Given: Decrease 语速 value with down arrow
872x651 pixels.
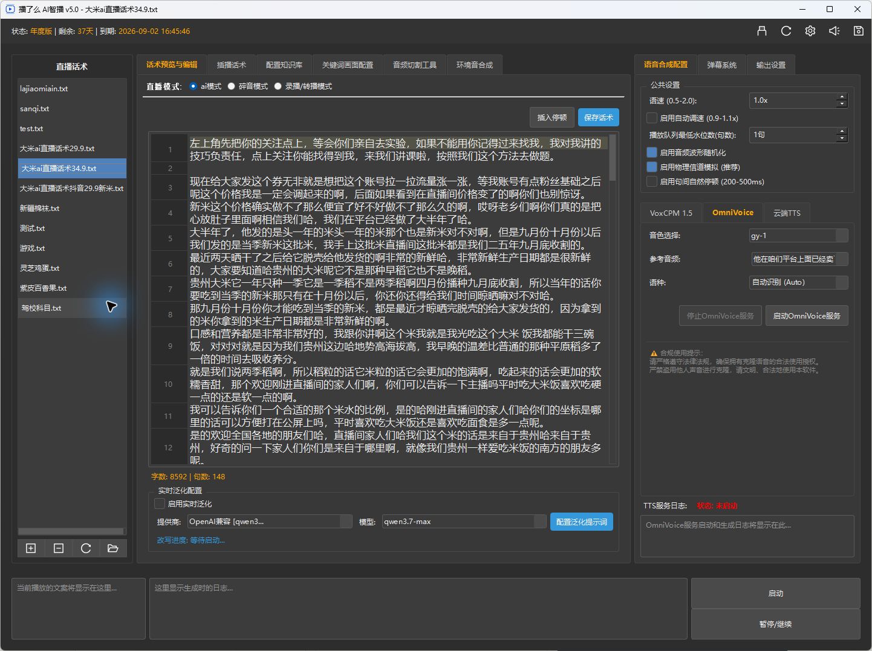Looking at the screenshot, I should [842, 104].
